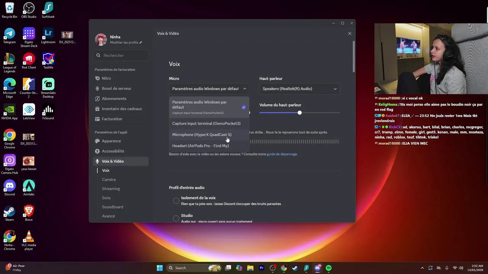
Task: Launch FxSound from the desktop
Action: click(48, 112)
